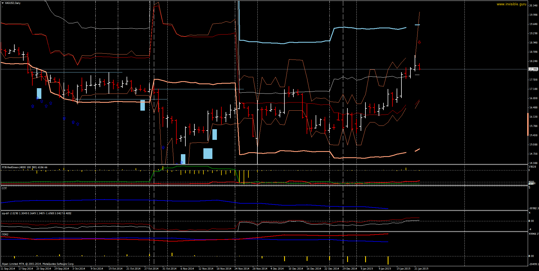539x271 pixels.
Task: Click the 21 Jan 2015 date label
Action: click(421, 269)
